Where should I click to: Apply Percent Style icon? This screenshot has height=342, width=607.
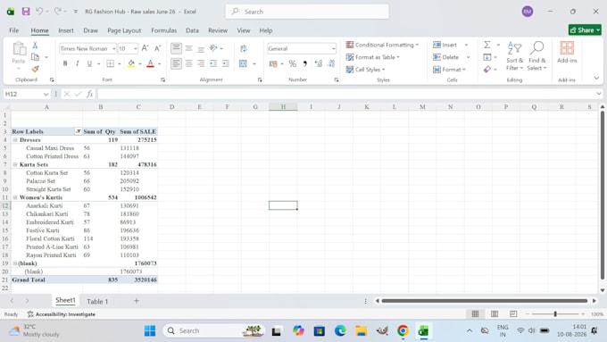point(292,63)
